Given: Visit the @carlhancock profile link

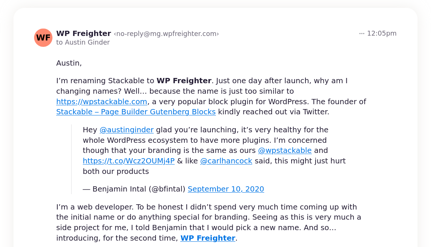Looking at the screenshot, I should [x=226, y=161].
